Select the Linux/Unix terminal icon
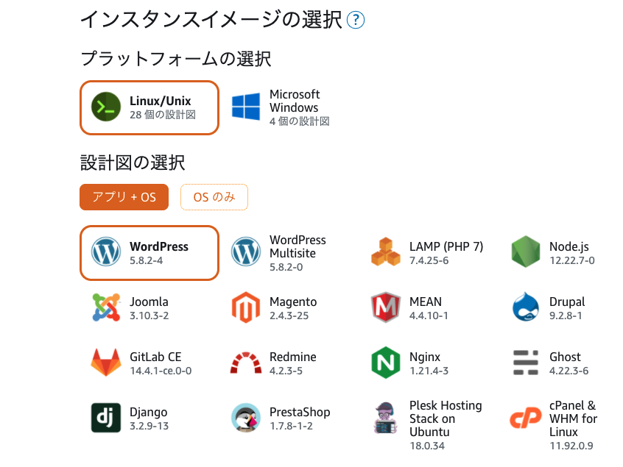Screen dimensions: 623x467 (106, 107)
